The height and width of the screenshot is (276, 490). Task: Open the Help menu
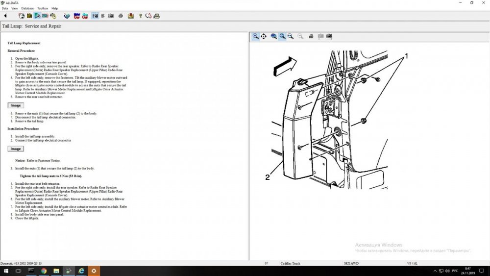click(x=54, y=8)
